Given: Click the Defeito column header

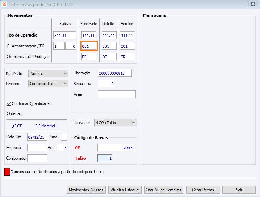Looking at the screenshot, I should (108, 24).
